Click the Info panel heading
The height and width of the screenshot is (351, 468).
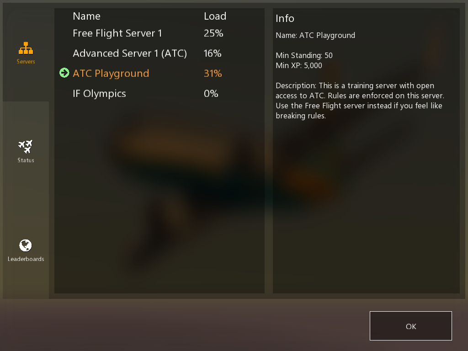pos(285,18)
